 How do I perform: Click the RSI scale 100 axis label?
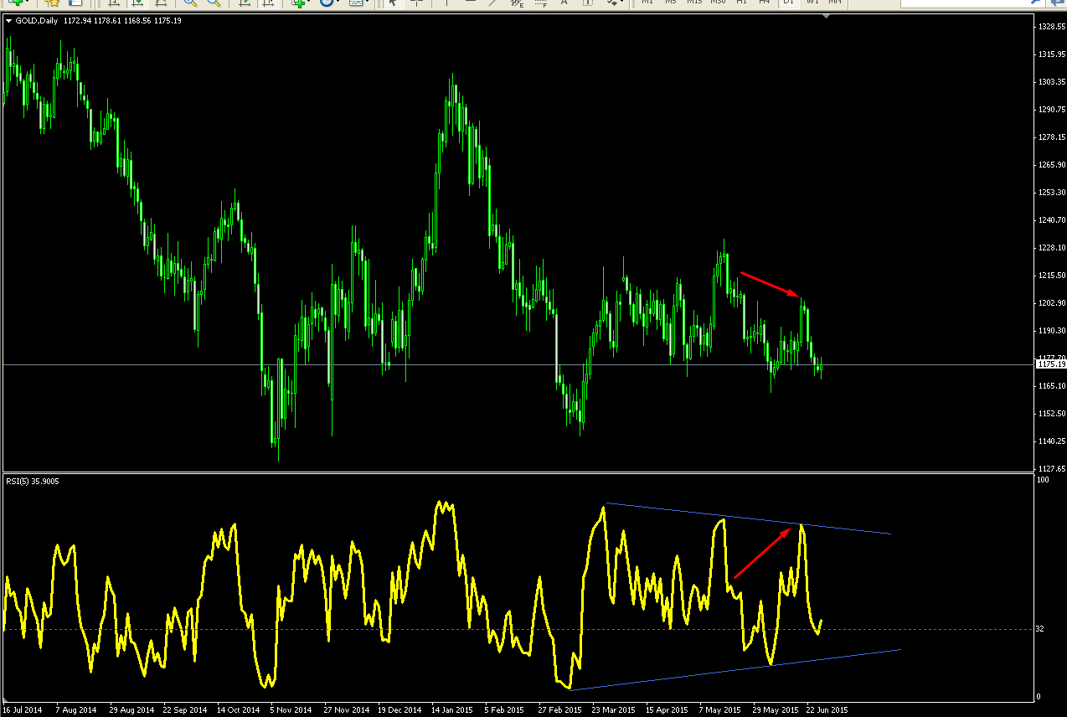pyautogui.click(x=1043, y=481)
